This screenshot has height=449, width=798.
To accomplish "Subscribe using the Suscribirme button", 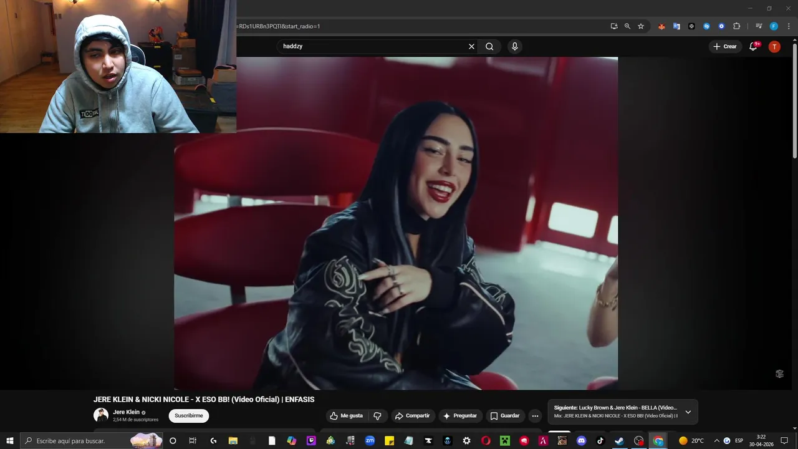I will click(x=188, y=416).
